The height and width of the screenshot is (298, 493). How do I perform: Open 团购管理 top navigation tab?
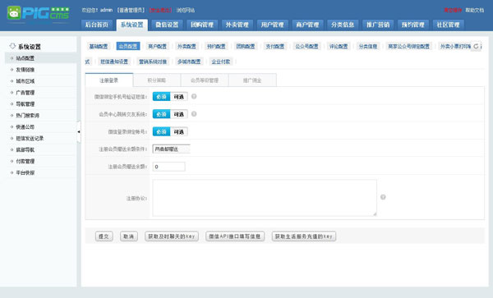click(x=202, y=25)
